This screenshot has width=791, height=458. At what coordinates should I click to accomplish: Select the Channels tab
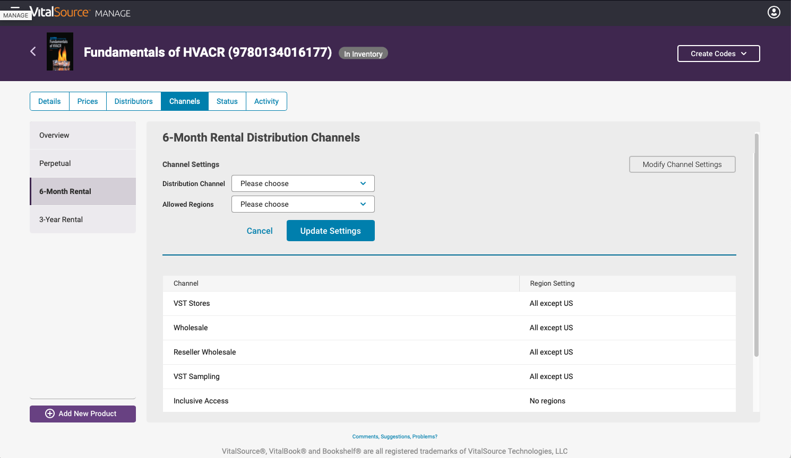coord(185,101)
